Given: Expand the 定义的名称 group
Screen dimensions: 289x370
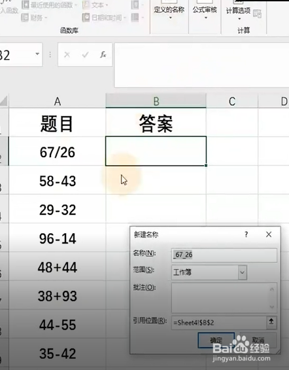Looking at the screenshot, I should (169, 12).
